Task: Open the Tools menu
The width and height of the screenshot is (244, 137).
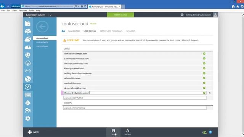Action: point(31,11)
